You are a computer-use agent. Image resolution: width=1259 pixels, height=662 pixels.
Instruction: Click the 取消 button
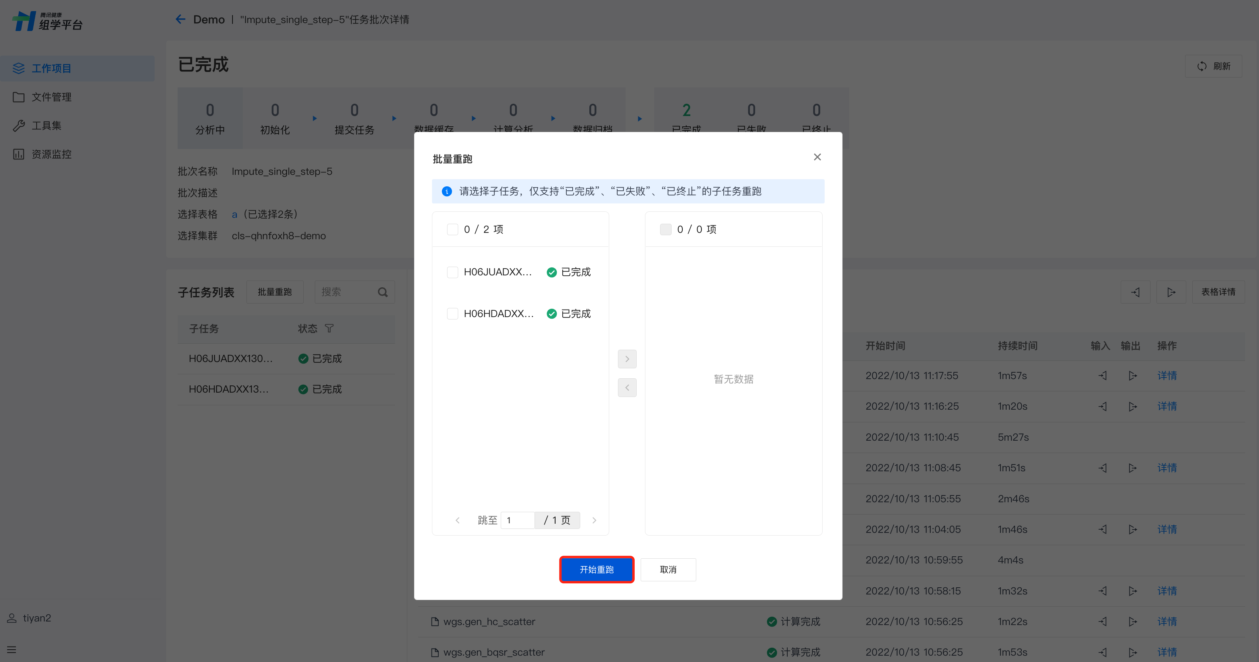pyautogui.click(x=668, y=570)
